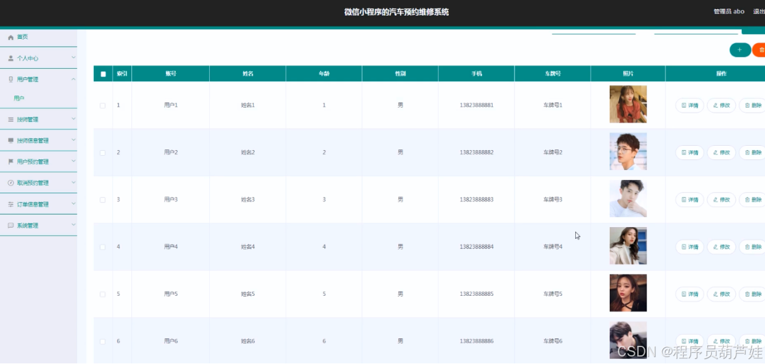The image size is (765, 364).
Task: Click the 退出 logout link
Action: tap(758, 11)
